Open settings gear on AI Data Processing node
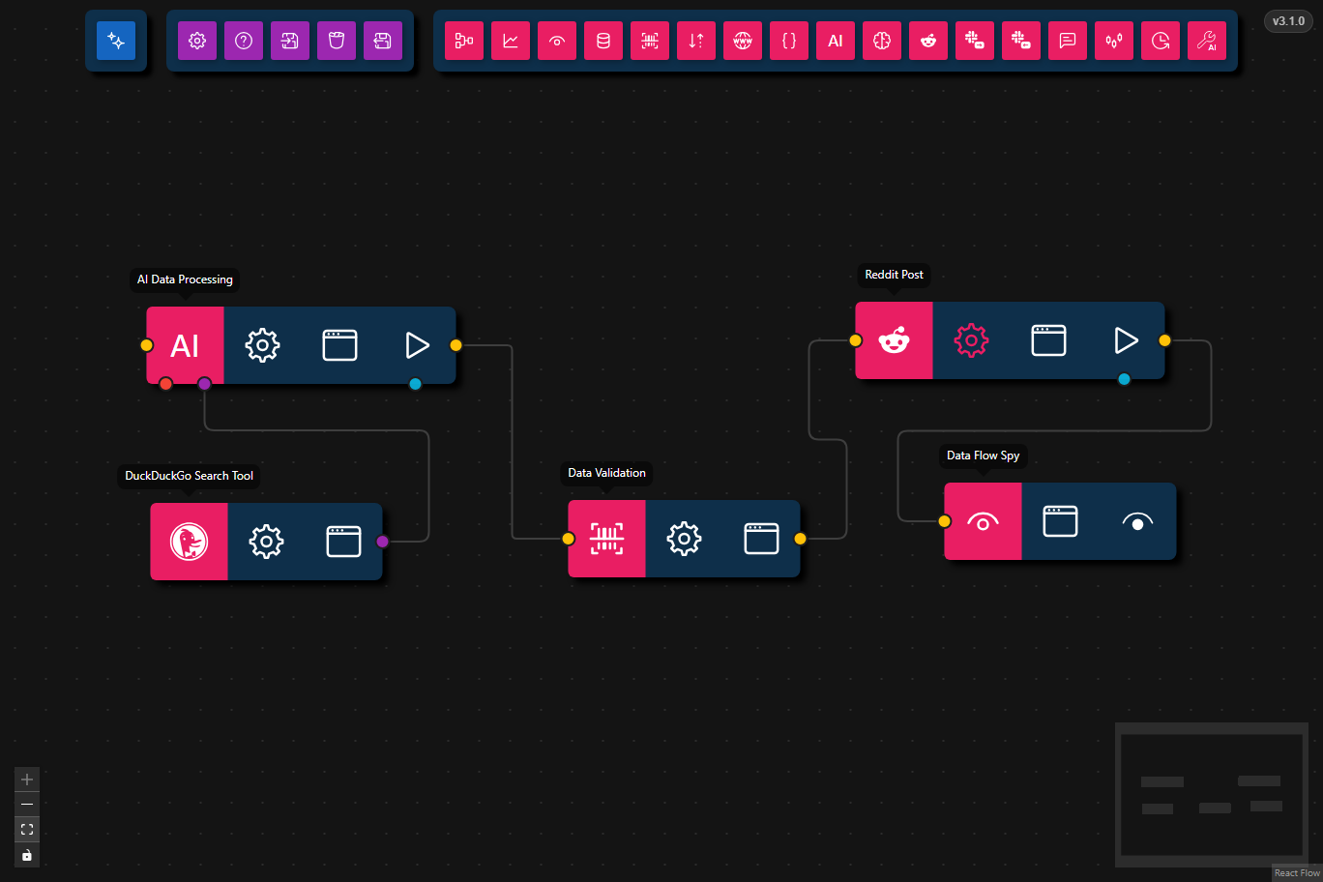The width and height of the screenshot is (1323, 882). coord(262,345)
